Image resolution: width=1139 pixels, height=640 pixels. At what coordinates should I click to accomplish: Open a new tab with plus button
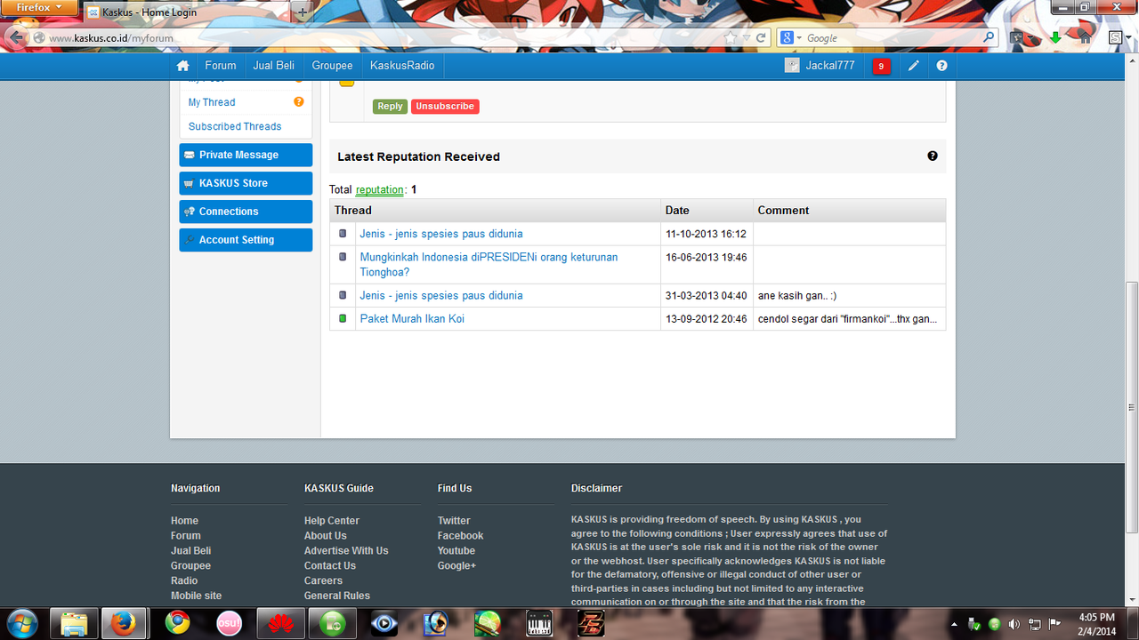point(303,12)
